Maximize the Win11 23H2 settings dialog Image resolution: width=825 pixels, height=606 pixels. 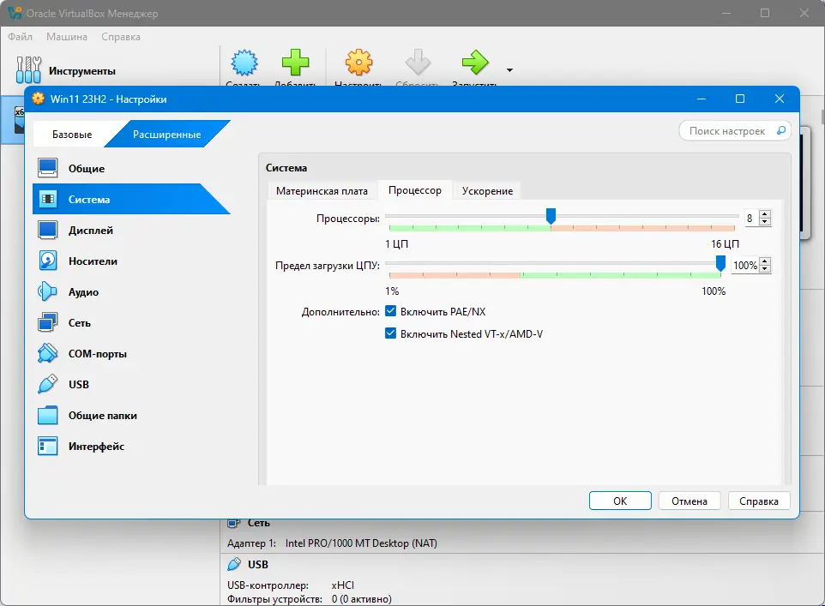(740, 99)
